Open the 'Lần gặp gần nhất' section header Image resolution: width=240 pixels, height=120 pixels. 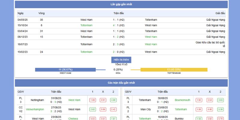coord(121,4)
